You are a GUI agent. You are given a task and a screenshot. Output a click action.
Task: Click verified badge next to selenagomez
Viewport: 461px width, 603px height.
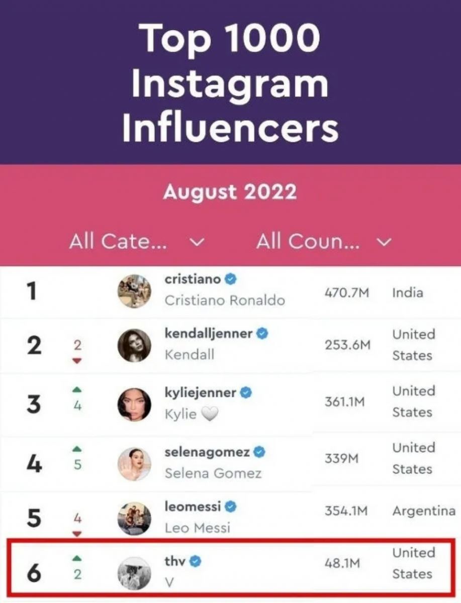pos(259,452)
